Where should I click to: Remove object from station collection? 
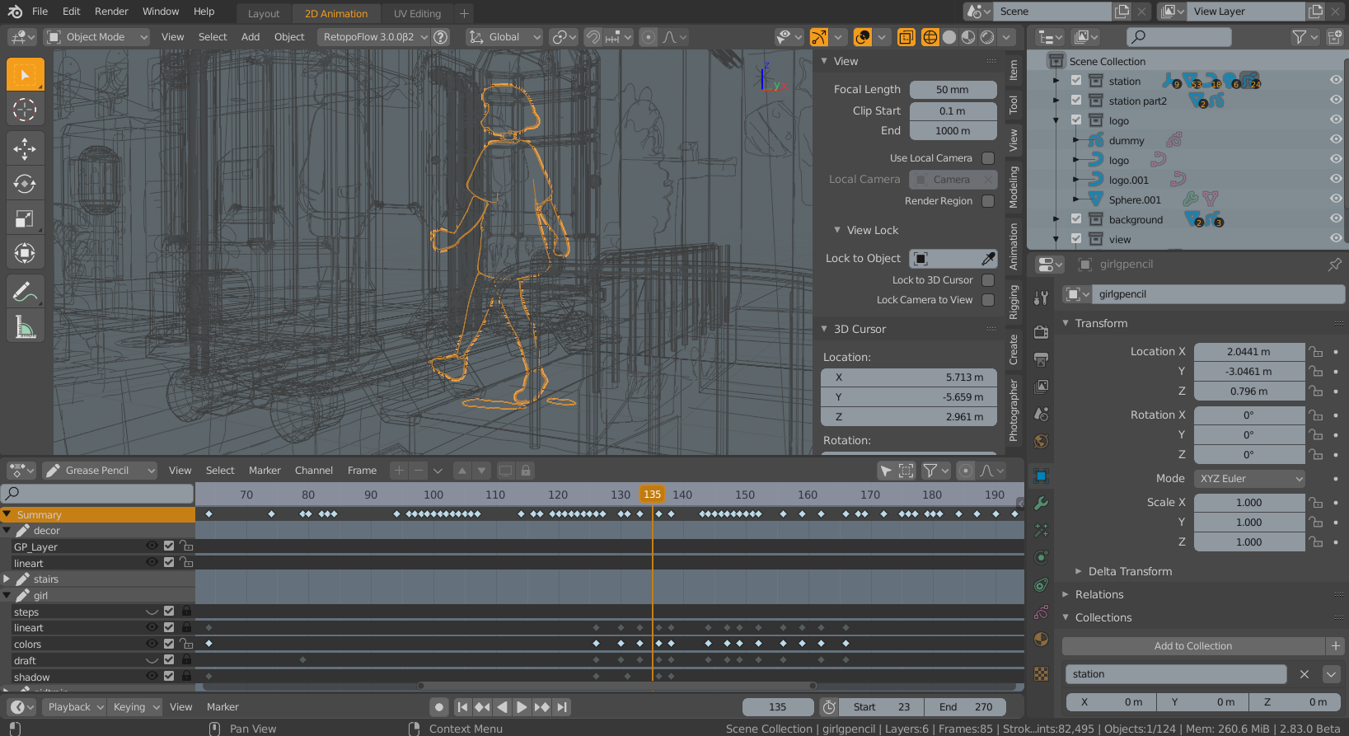tap(1305, 674)
